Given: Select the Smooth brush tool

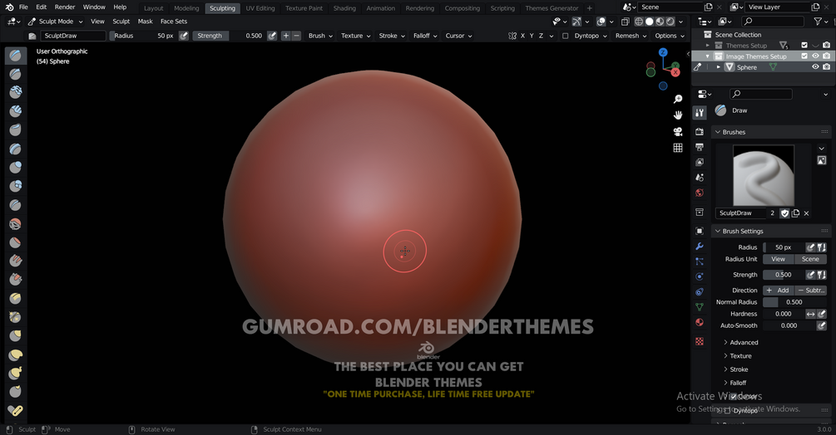Looking at the screenshot, I should (x=16, y=223).
